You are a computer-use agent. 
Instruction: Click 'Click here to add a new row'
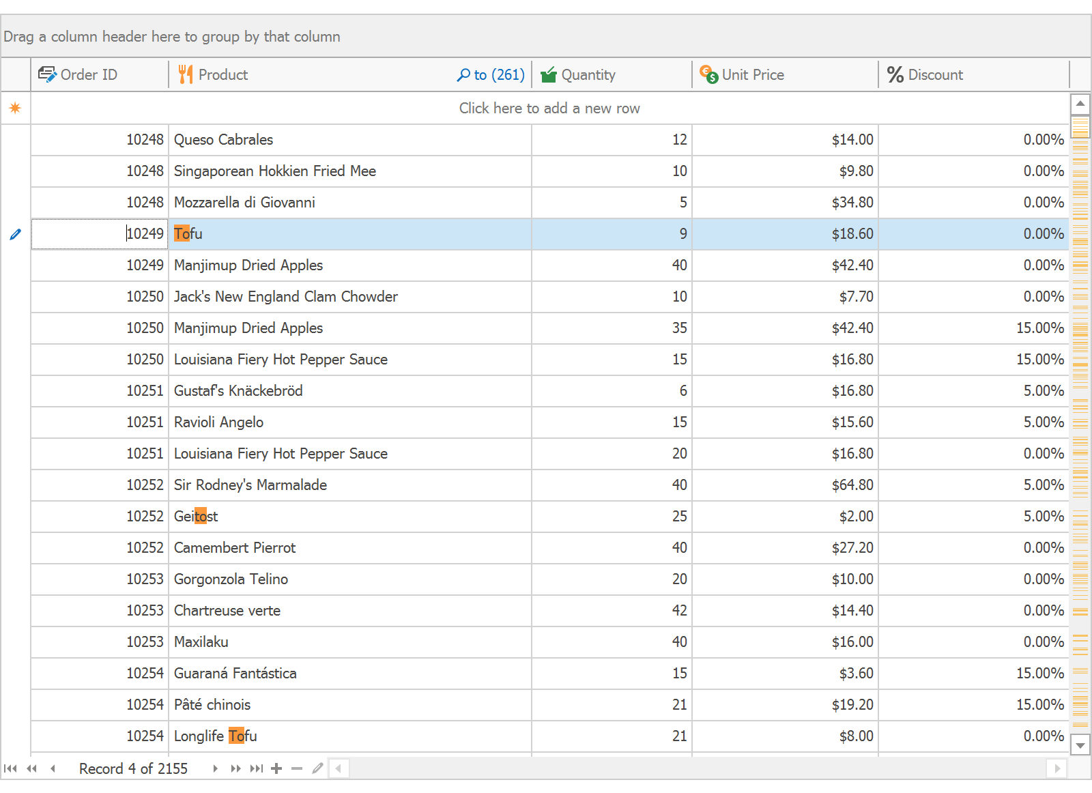pyautogui.click(x=549, y=108)
